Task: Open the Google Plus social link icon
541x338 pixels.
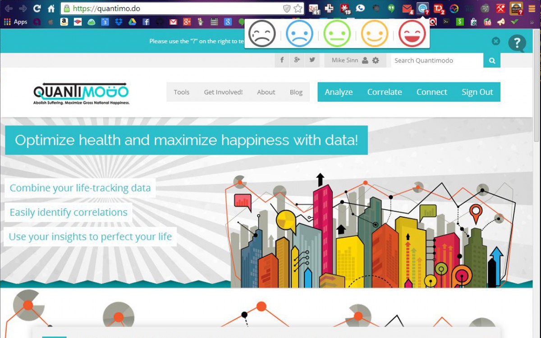Action: pyautogui.click(x=297, y=60)
